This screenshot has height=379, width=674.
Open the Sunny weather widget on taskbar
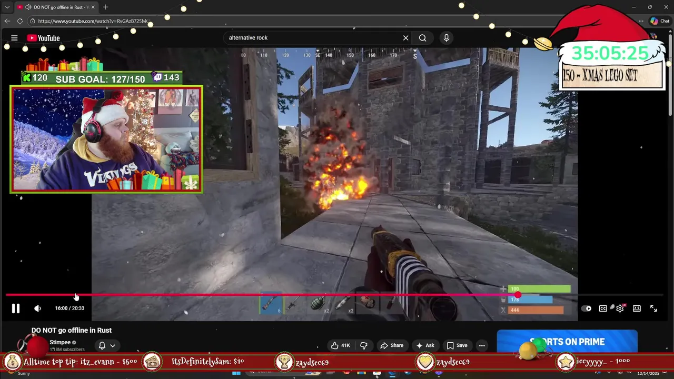click(x=24, y=373)
